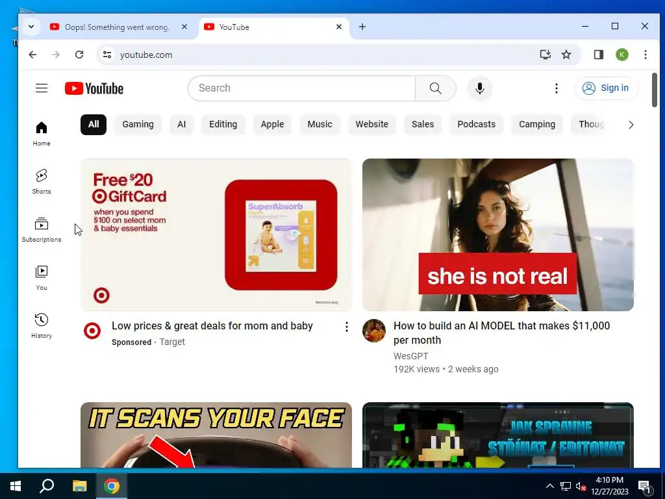Select the Website category chip
Image resolution: width=665 pixels, height=499 pixels.
tap(372, 124)
